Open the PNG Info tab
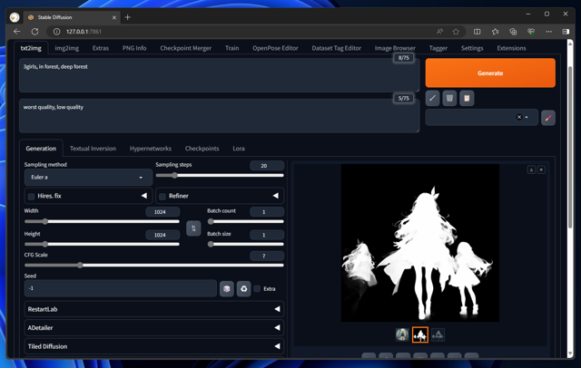Viewport: 581px width, 368px height. pyautogui.click(x=134, y=48)
